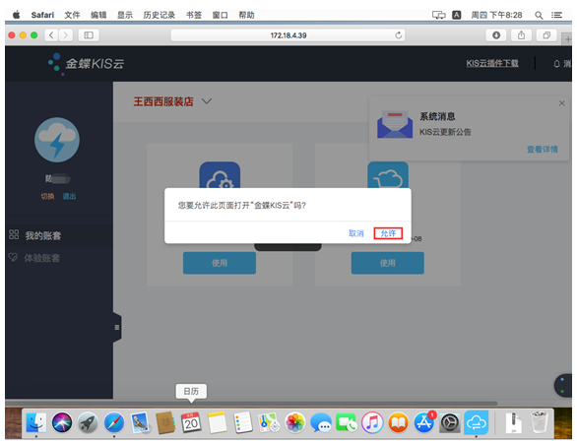Click the floating round widget
This screenshot has width=577, height=443.
(563, 385)
